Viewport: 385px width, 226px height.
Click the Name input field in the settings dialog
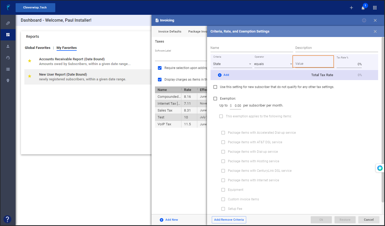pos(252,48)
